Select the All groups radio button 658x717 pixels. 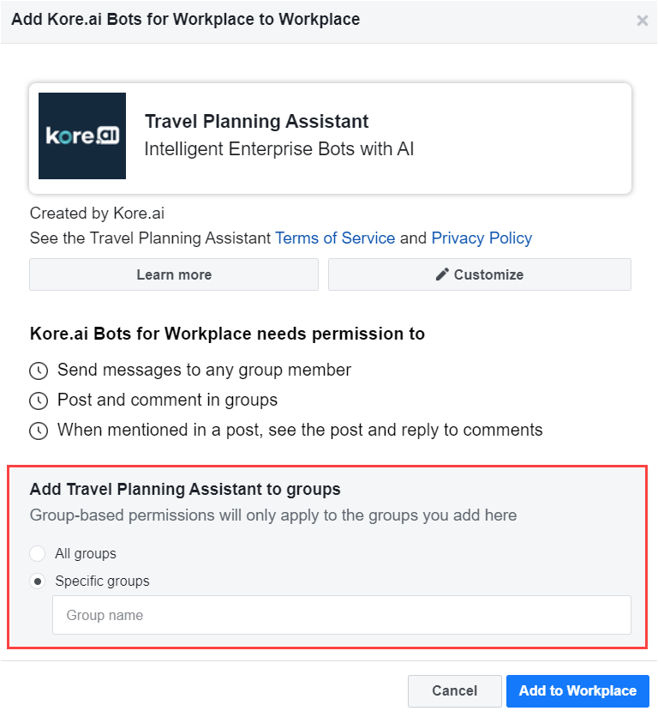click(x=38, y=553)
